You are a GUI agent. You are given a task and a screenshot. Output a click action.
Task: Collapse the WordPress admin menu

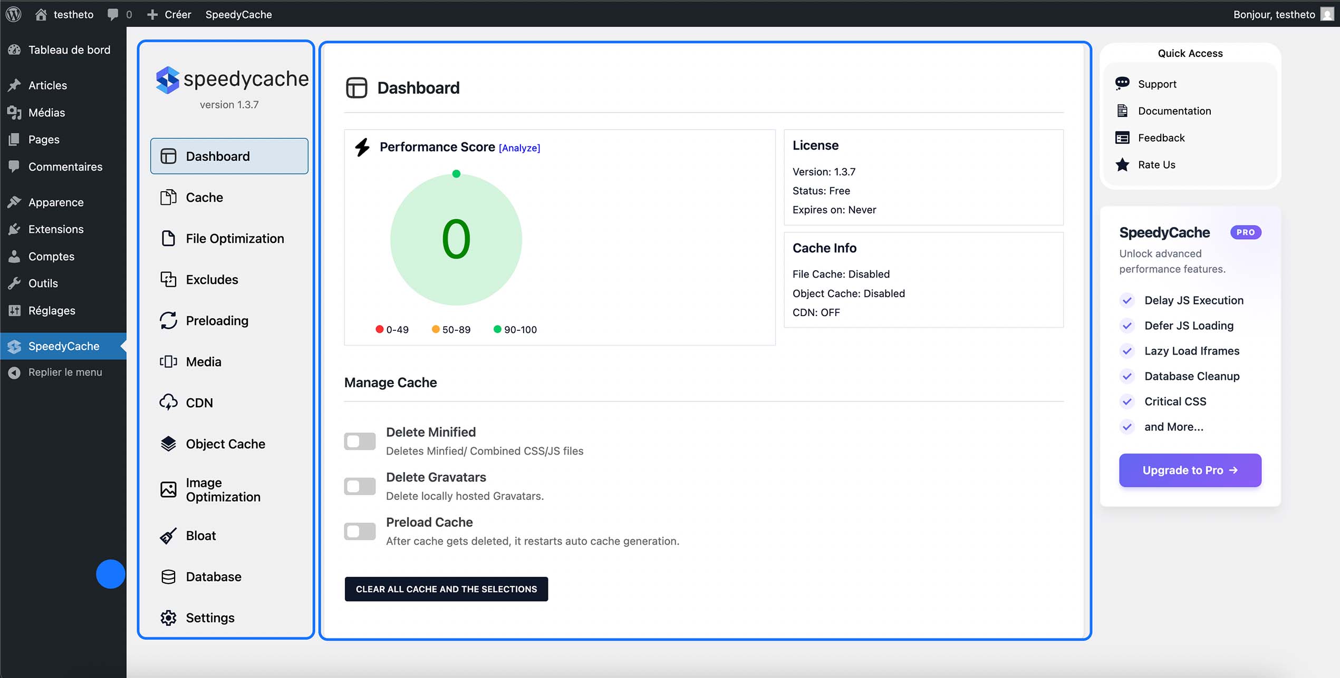point(65,372)
